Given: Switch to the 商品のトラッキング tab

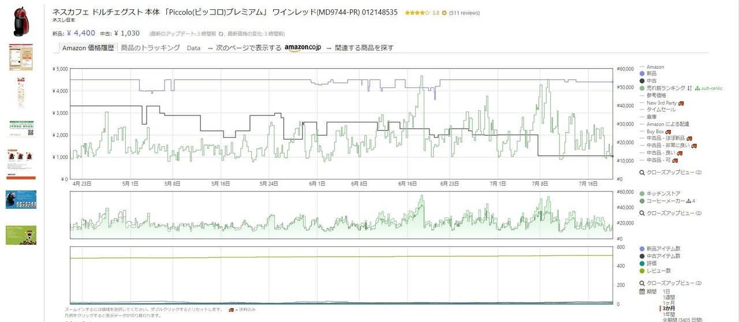Looking at the screenshot, I should pyautogui.click(x=150, y=48).
